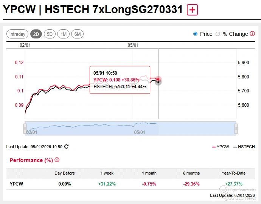Viewport: 261px width, 204px height.
Task: Click the navigator mini chart area
Action: 130,128
